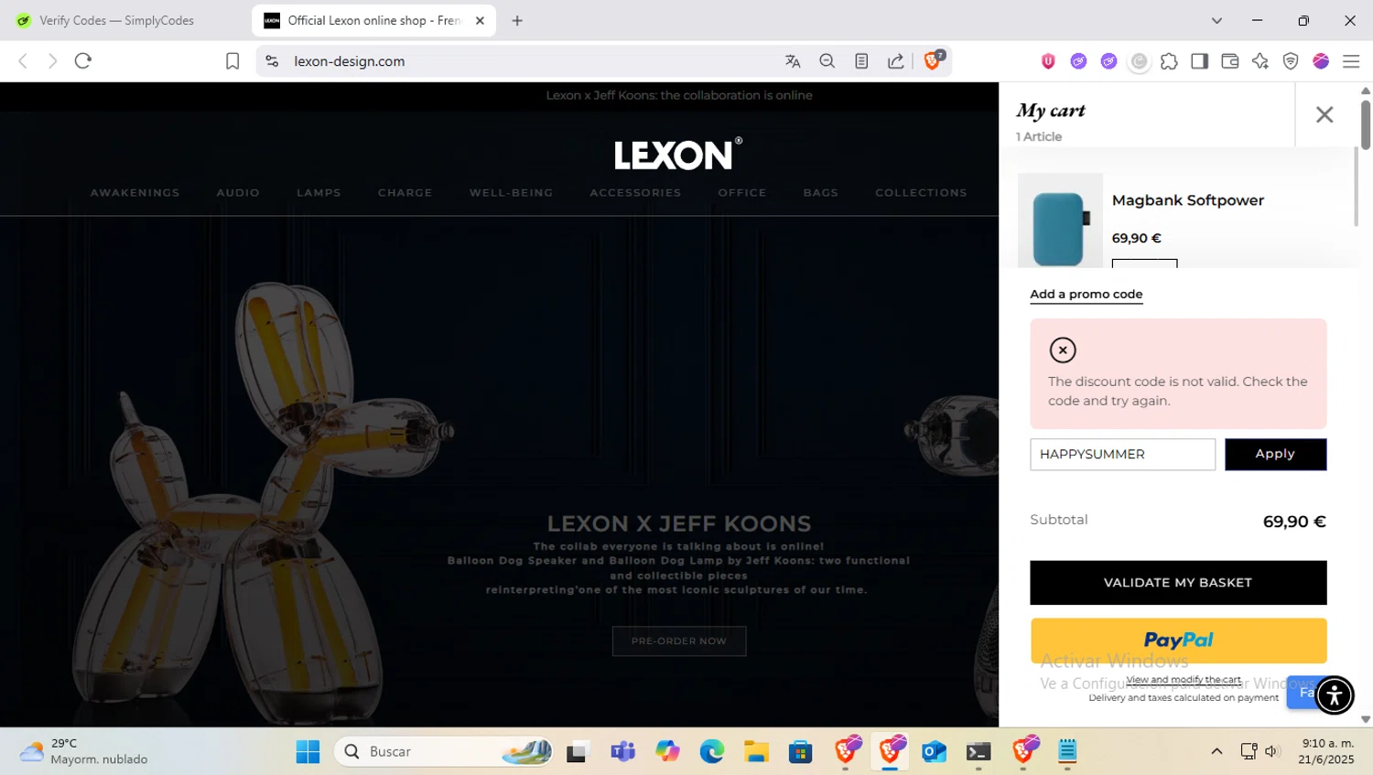This screenshot has height=775, width=1373.
Task: Open the weather widget in the taskbar
Action: point(84,751)
